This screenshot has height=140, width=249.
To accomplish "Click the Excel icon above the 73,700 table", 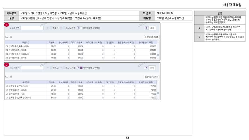I will [146, 77].
